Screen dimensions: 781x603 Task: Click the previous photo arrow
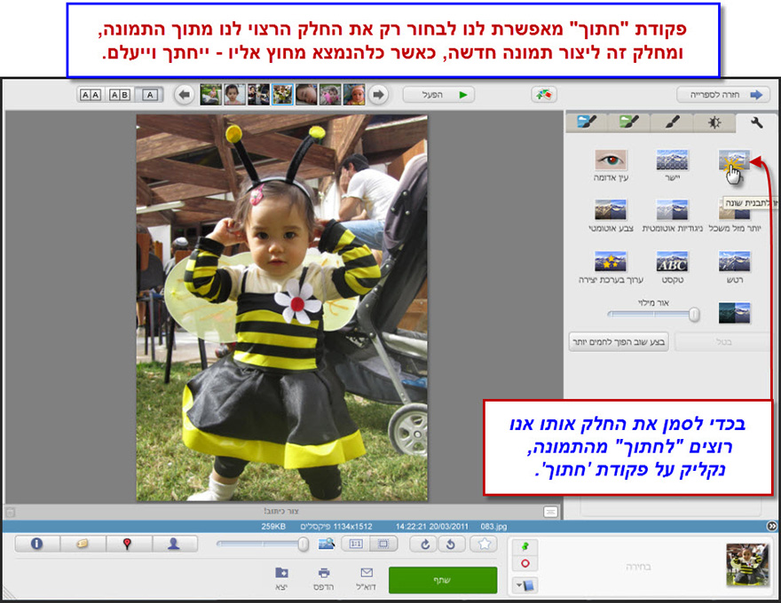tap(182, 94)
